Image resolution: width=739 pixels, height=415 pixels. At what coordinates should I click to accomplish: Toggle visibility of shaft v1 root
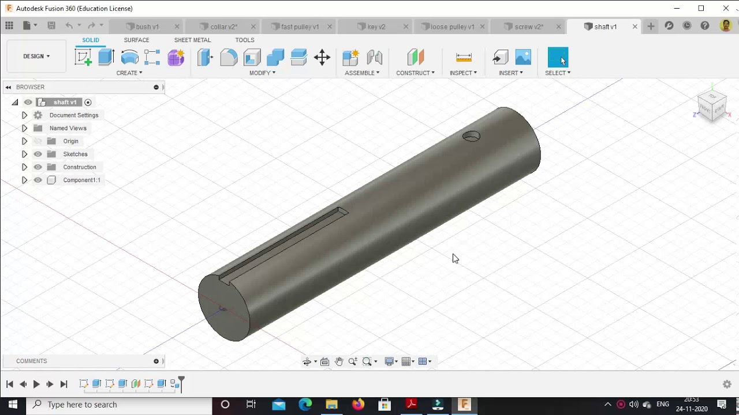28,102
